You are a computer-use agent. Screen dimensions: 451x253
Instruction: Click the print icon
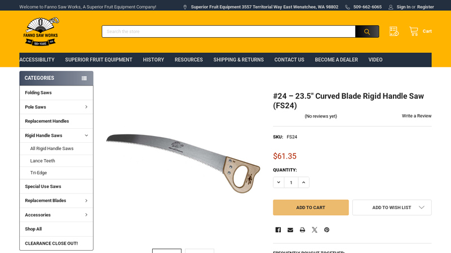302,230
